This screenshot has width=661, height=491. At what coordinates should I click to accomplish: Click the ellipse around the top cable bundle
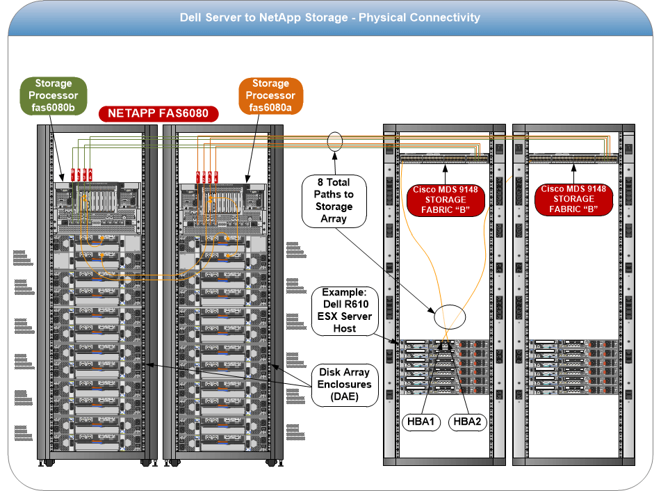pos(335,141)
